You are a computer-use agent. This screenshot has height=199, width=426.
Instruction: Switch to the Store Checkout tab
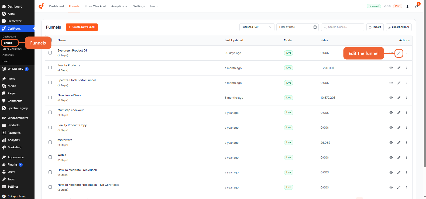(x=95, y=6)
